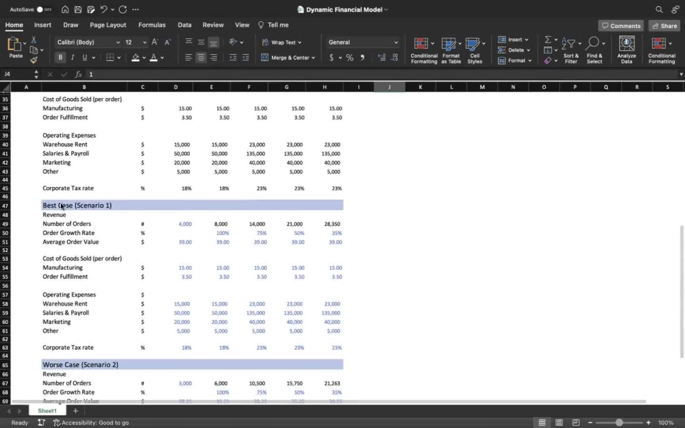685x428 pixels.
Task: Open the Comments panel
Action: pyautogui.click(x=621, y=25)
